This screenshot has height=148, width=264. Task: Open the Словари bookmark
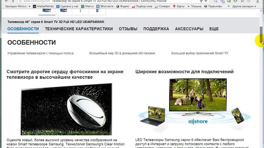point(163,7)
